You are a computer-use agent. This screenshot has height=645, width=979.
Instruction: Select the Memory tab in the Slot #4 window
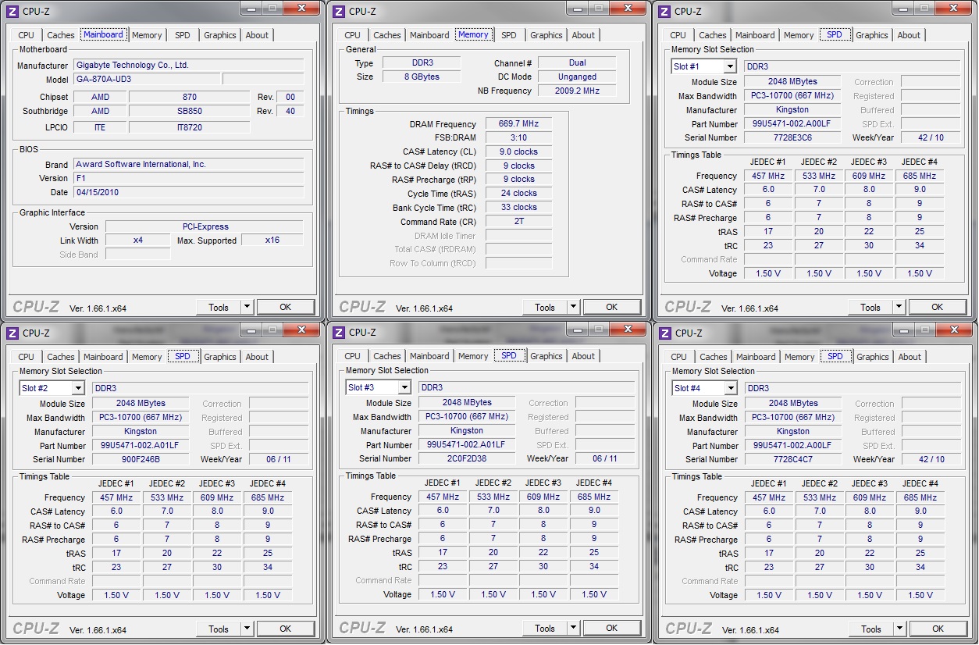(x=799, y=357)
